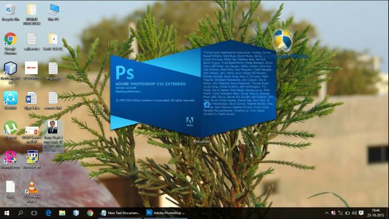
Task: Open the Action Center notification icon
Action: (361, 213)
